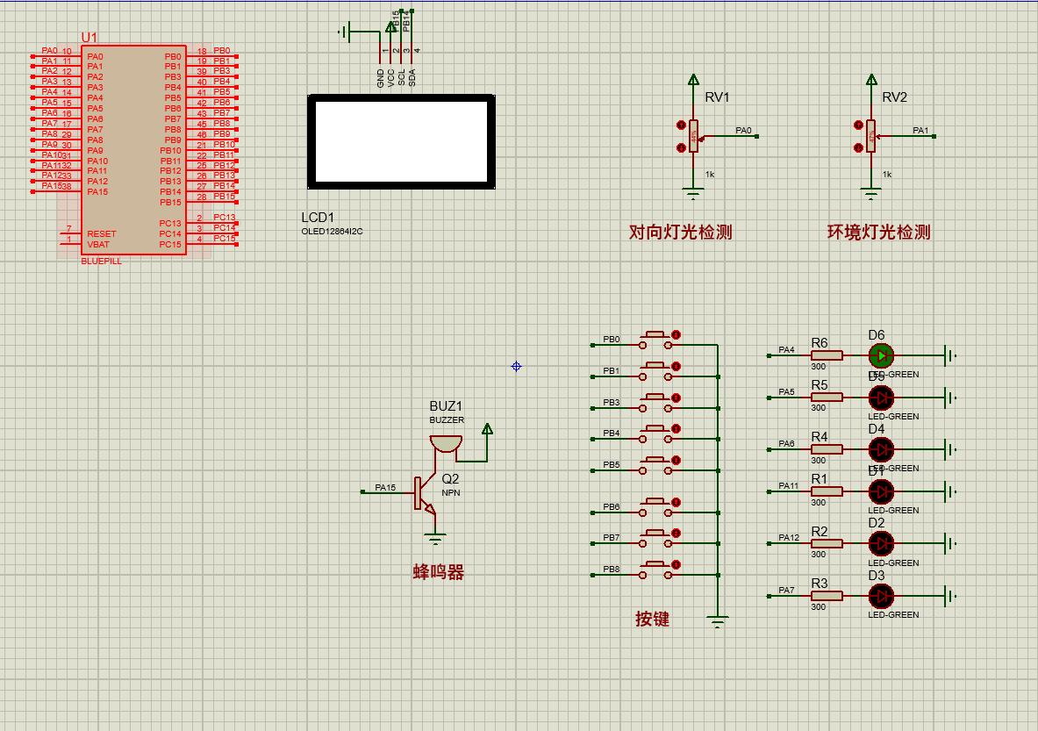Select resistor R3 on the PA7 line
Image resolution: width=1038 pixels, height=731 pixels.
tap(827, 596)
